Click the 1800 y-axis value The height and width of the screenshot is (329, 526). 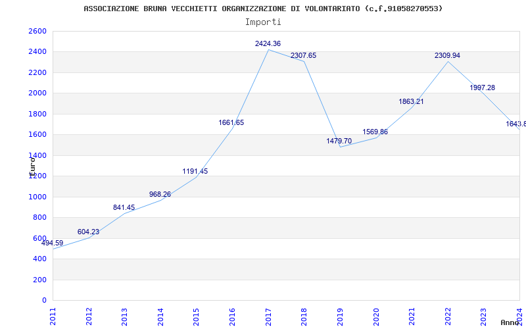click(37, 114)
